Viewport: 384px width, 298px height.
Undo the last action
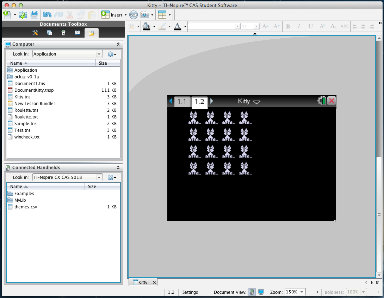pos(47,15)
